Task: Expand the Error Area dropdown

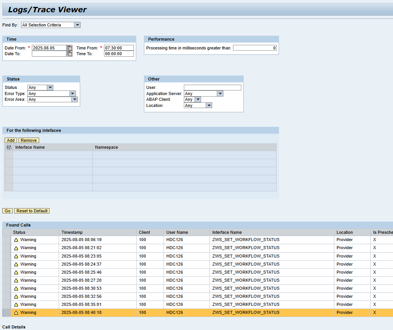Action: click(x=75, y=99)
